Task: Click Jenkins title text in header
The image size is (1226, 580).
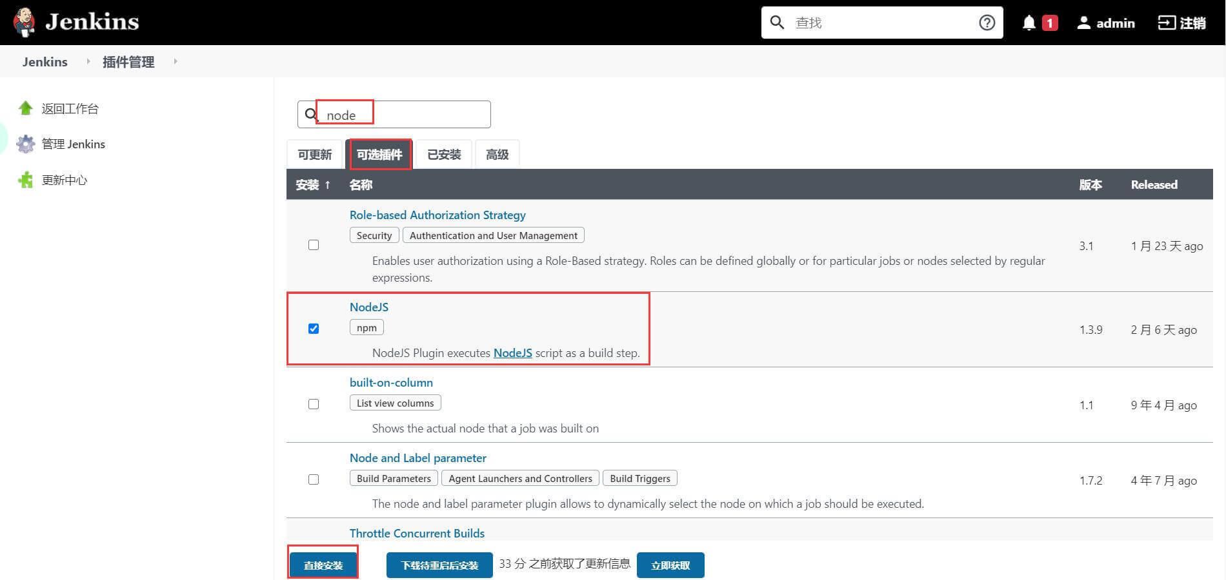Action: pyautogui.click(x=92, y=22)
